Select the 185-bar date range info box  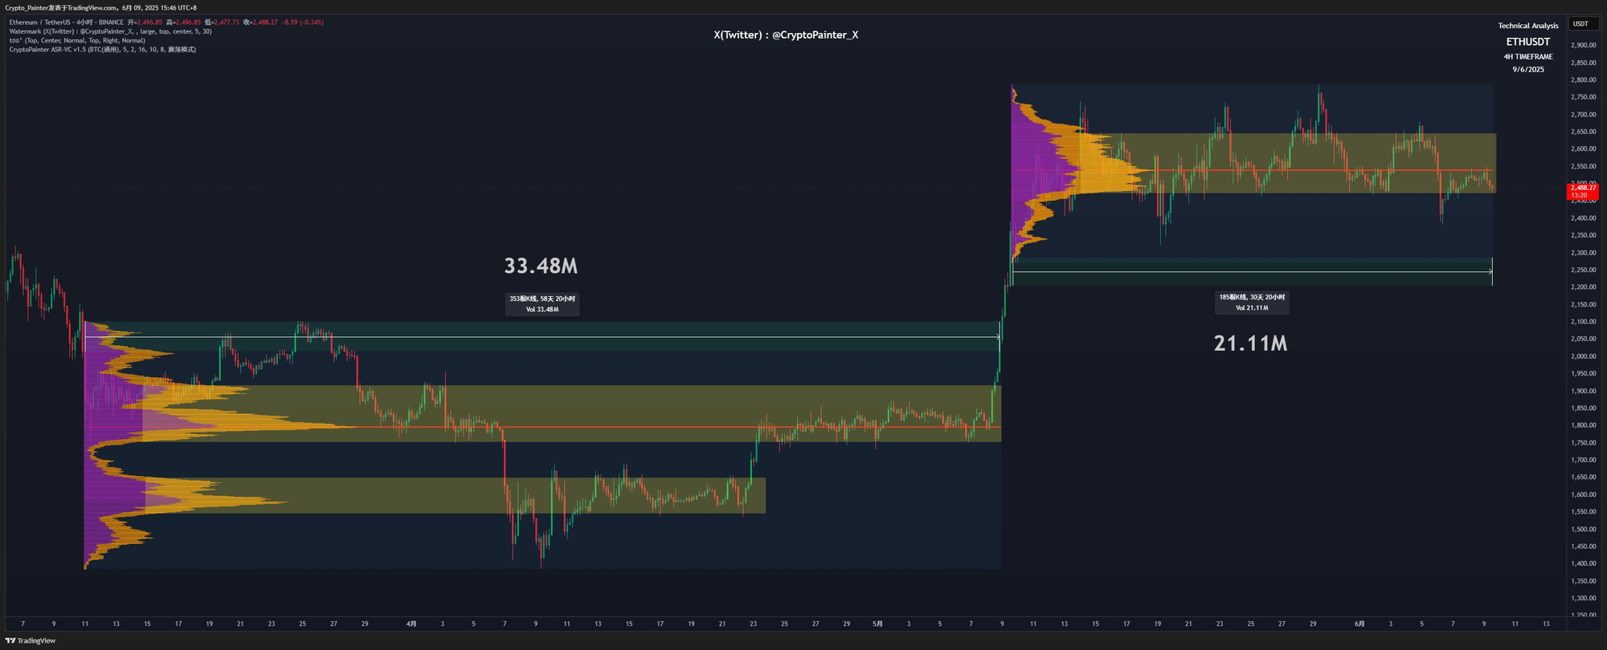pyautogui.click(x=1252, y=302)
